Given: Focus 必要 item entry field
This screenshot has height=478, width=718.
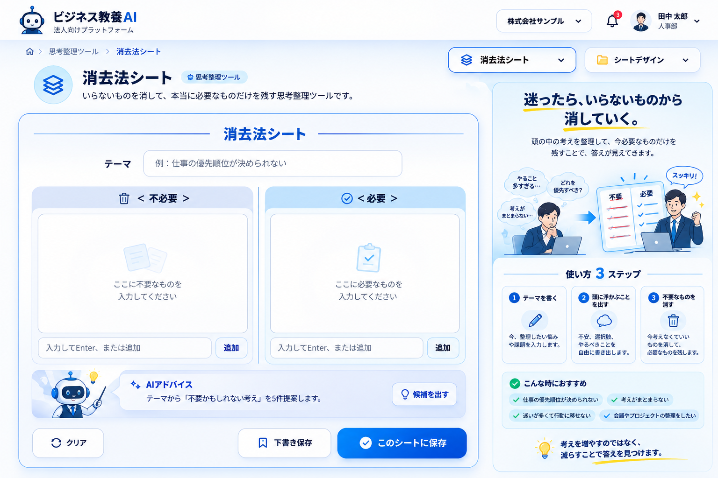Looking at the screenshot, I should pyautogui.click(x=346, y=348).
